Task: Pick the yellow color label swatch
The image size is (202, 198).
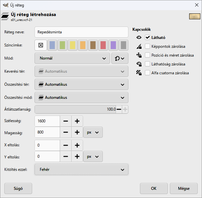Action: click(x=73, y=45)
